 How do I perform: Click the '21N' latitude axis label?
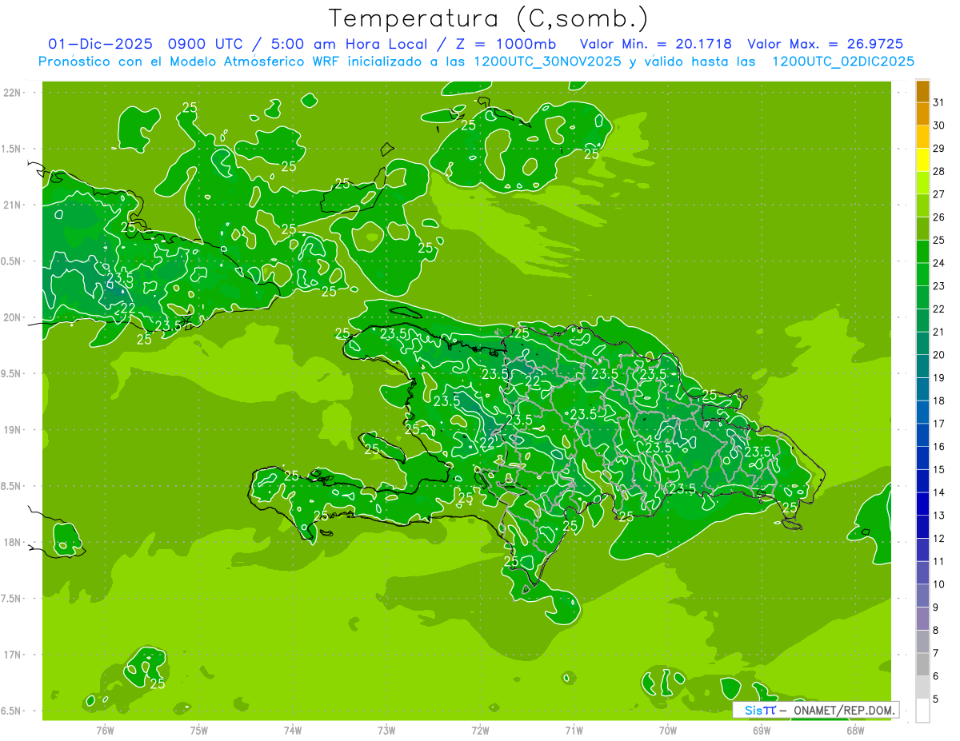(13, 205)
